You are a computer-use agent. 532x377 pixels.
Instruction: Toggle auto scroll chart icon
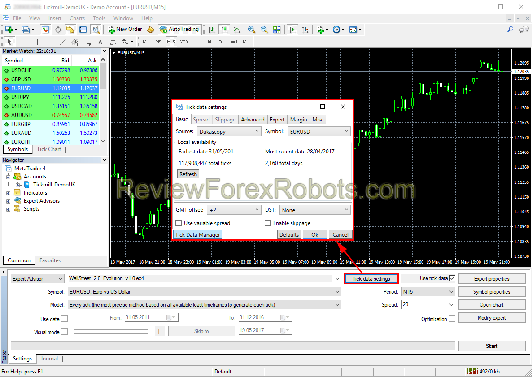click(x=292, y=30)
